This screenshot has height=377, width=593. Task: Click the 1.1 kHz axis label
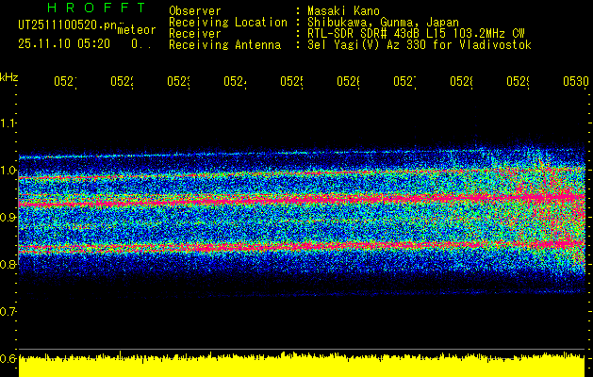pyautogui.click(x=8, y=123)
